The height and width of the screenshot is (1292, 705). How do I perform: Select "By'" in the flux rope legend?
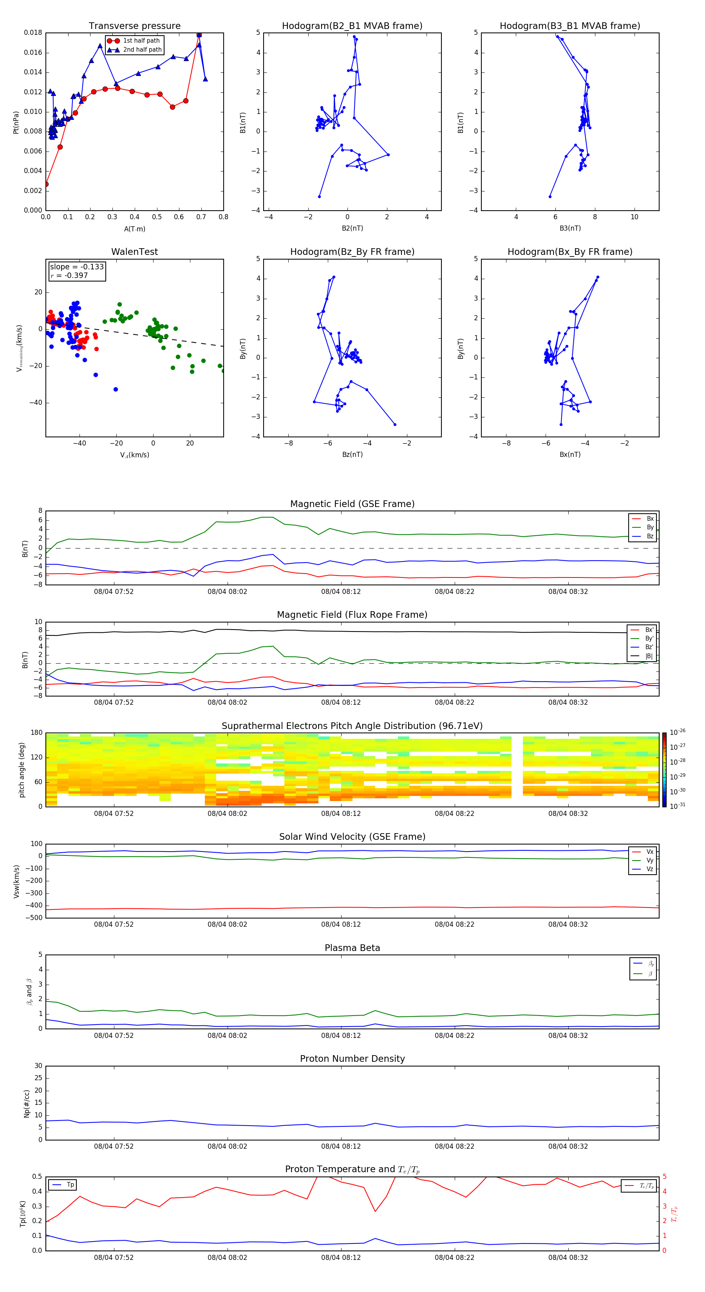pos(642,639)
